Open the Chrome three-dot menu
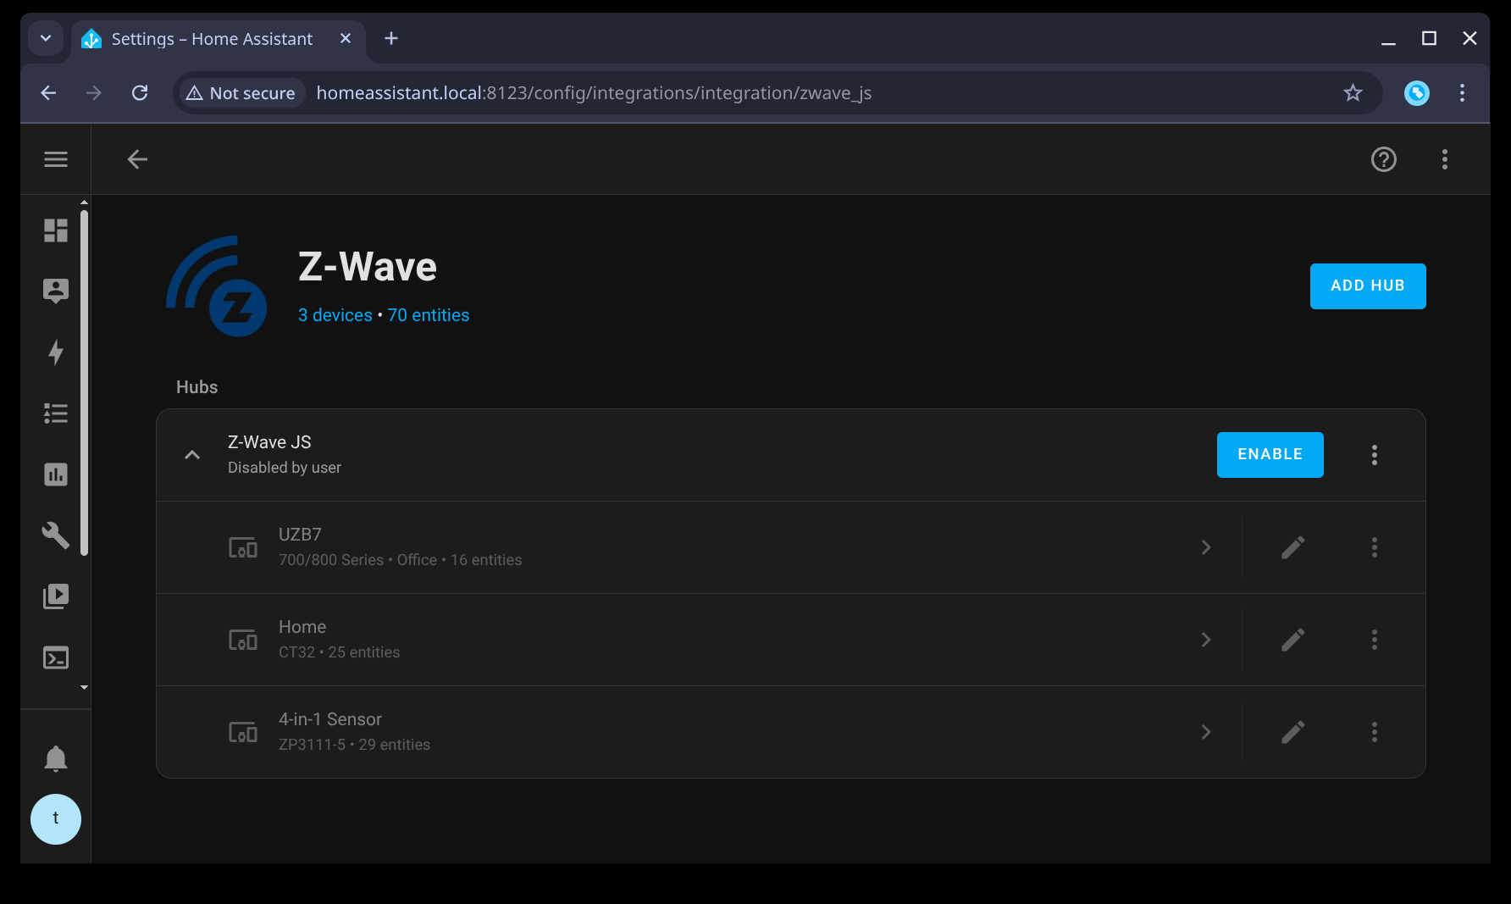 pos(1462,92)
